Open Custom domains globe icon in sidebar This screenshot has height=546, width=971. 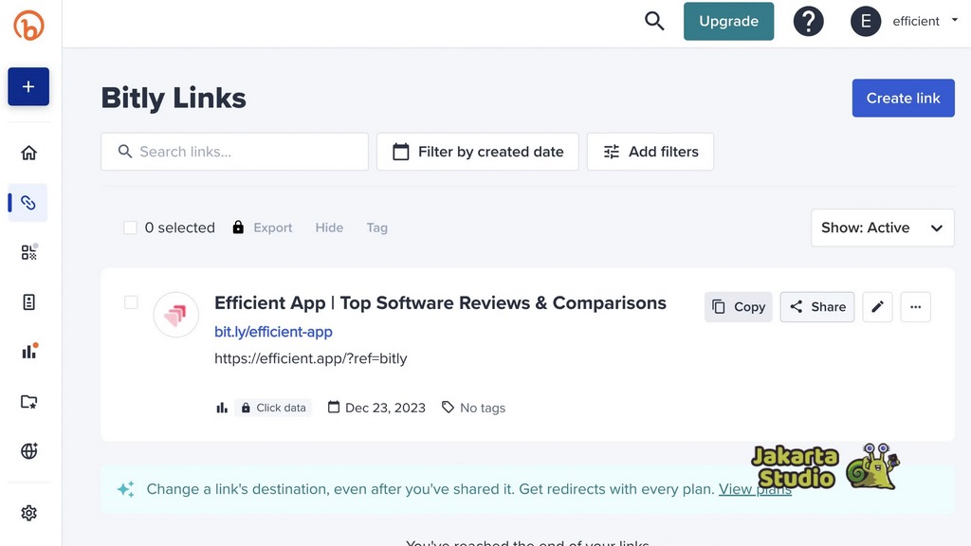28,451
